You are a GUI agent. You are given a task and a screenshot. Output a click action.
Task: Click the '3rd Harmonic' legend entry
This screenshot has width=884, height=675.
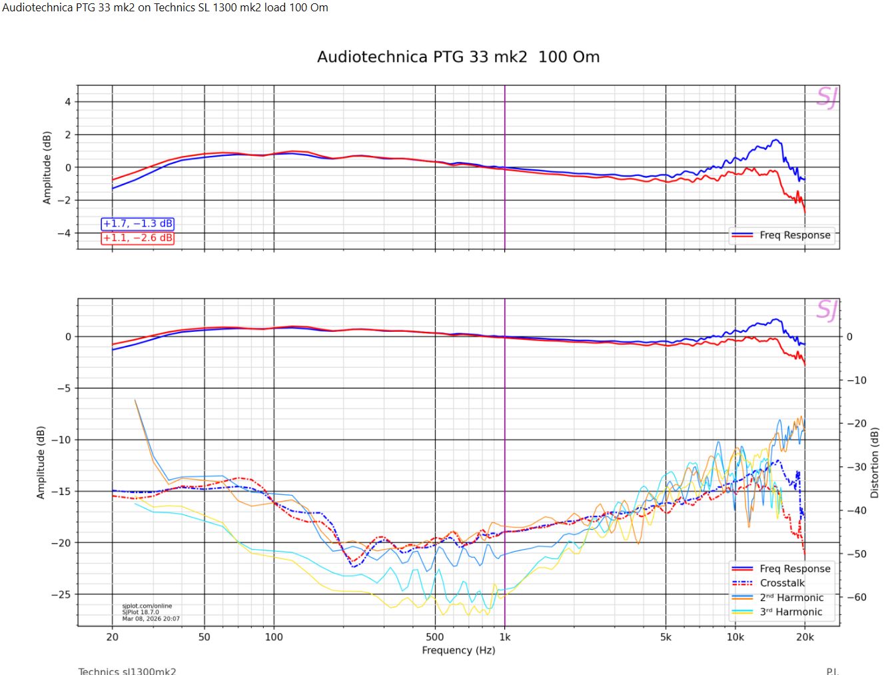[x=791, y=612]
